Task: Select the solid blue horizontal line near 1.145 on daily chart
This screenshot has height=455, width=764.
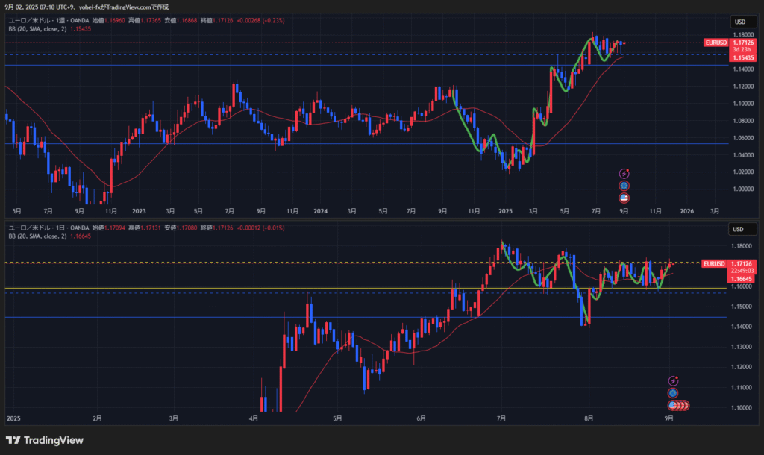Action: (366, 317)
